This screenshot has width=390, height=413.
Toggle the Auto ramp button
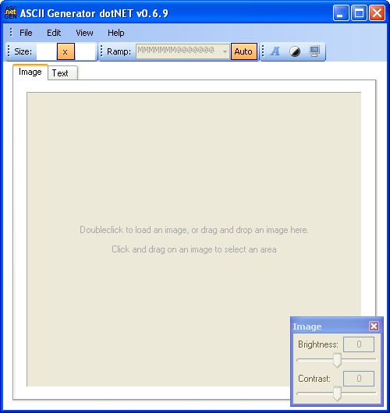243,51
